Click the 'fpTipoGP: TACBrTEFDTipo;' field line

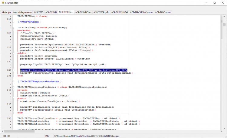point(37,33)
